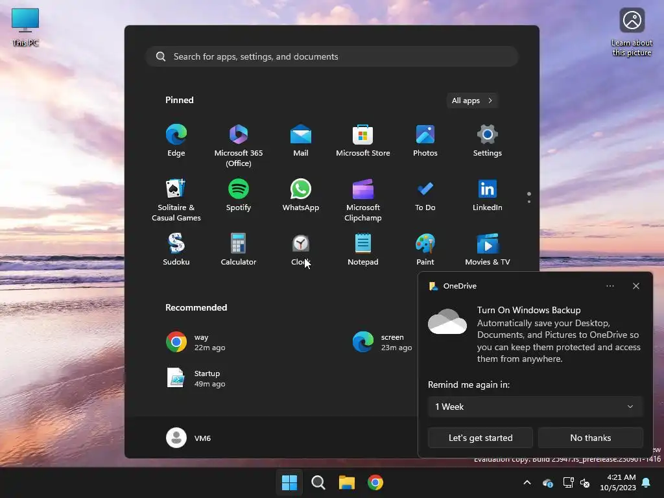Open the Edge pinned app
This screenshot has height=498, width=664.
176,141
